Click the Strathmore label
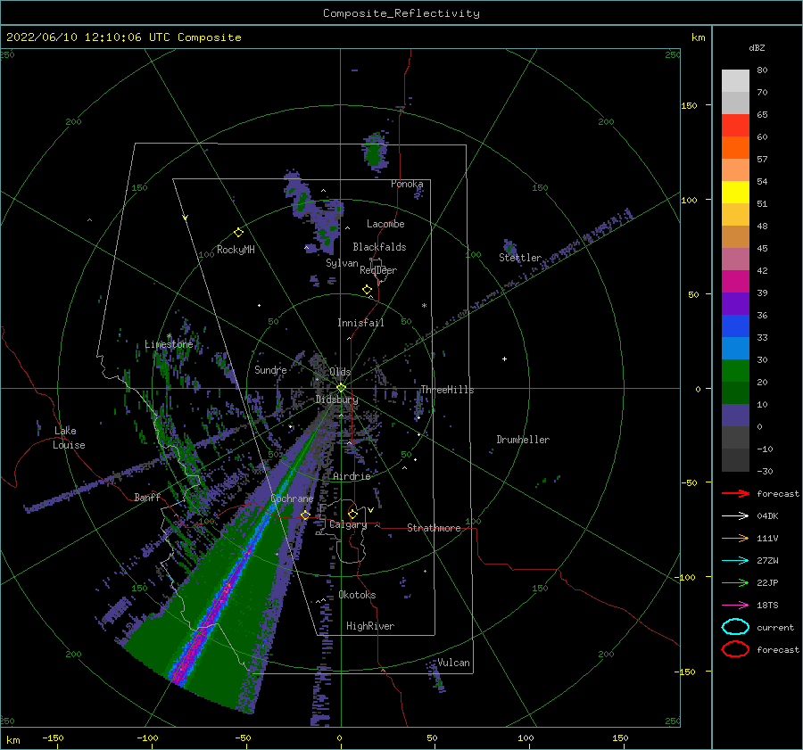Screen dimensions: 803x750 434,528
